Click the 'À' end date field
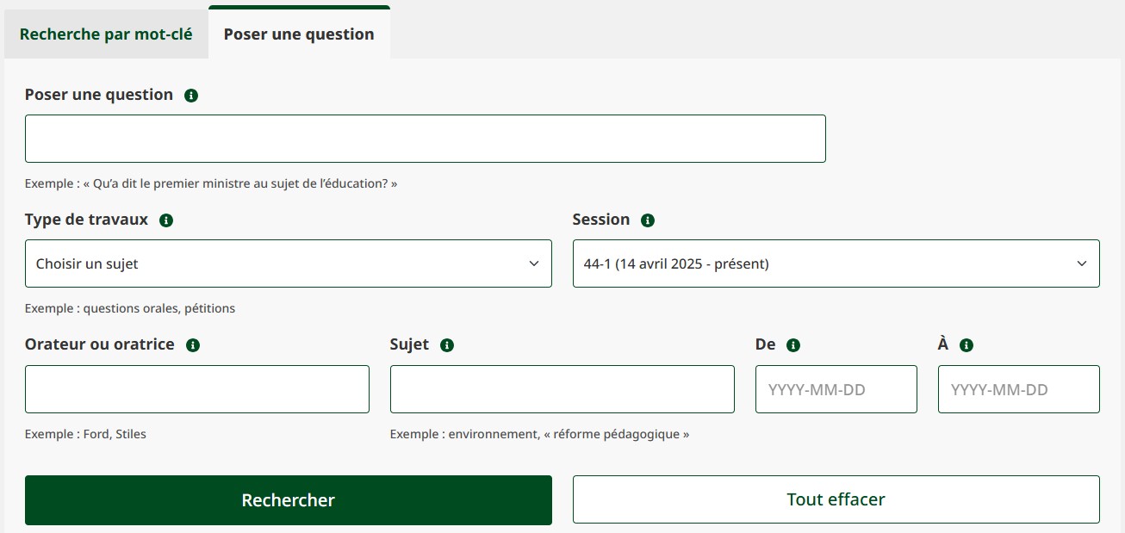 (1018, 388)
